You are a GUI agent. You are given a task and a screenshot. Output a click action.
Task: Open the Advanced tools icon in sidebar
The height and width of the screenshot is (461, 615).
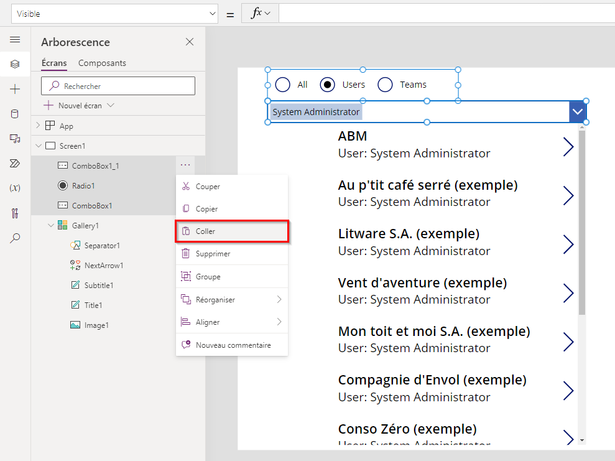pyautogui.click(x=15, y=213)
